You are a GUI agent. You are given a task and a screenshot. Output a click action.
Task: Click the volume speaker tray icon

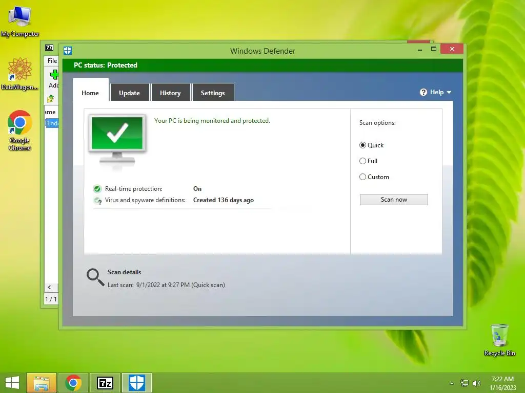(476, 383)
